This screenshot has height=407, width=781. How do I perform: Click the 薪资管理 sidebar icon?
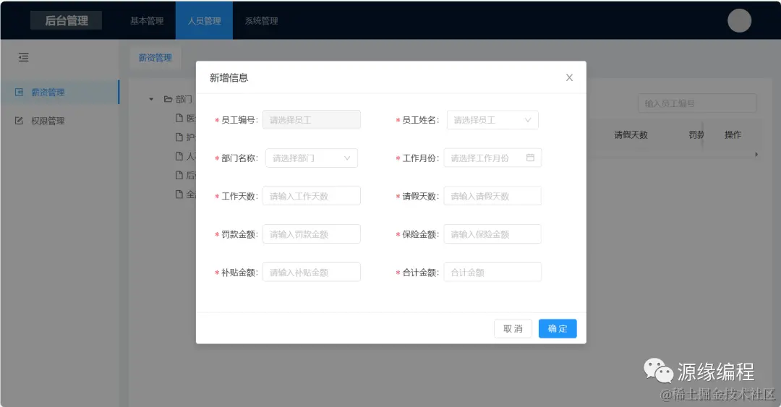coord(19,92)
